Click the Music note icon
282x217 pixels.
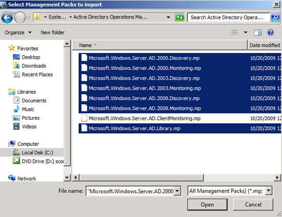[x=16, y=109]
